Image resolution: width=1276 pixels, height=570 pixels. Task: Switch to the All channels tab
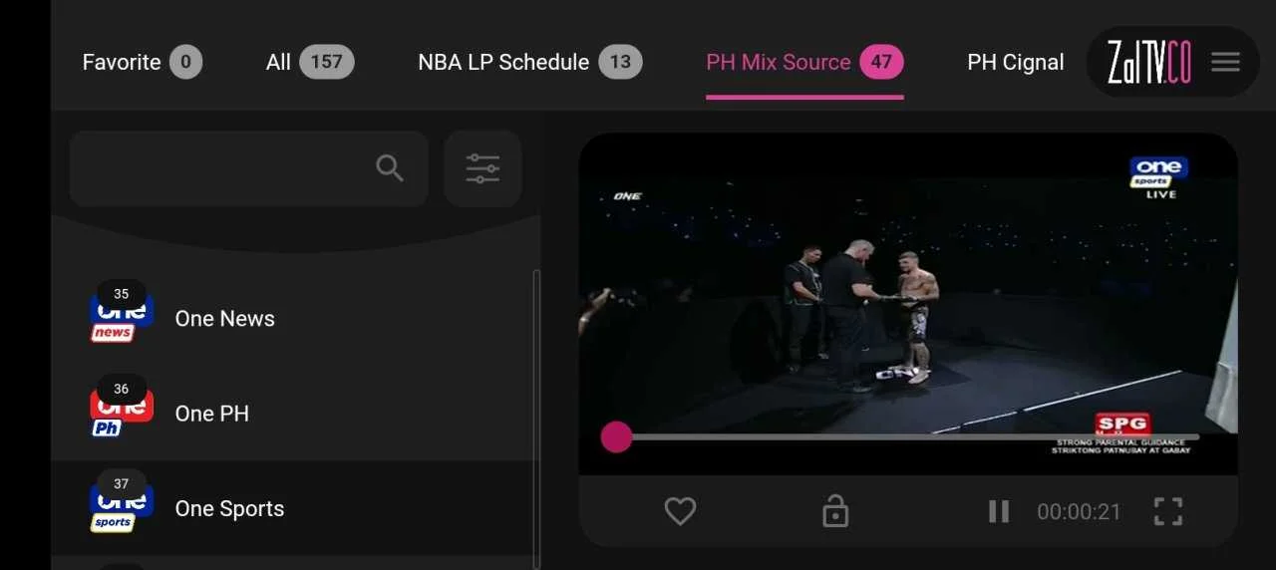coord(310,62)
